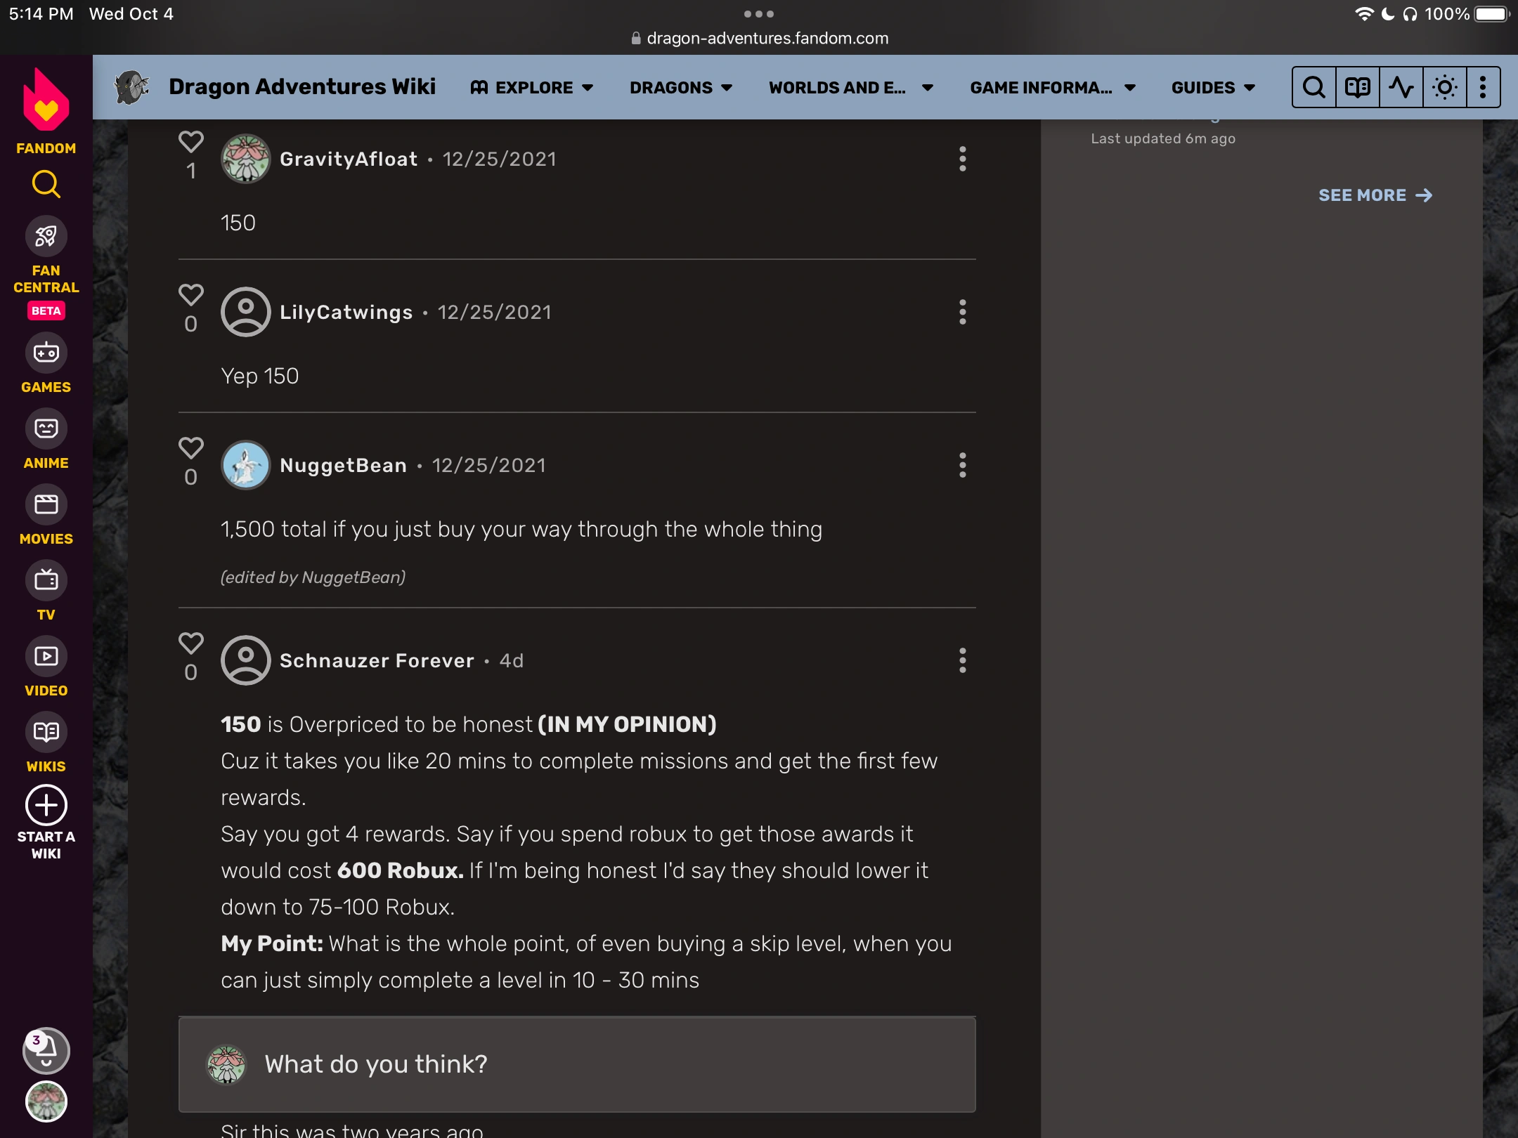This screenshot has width=1518, height=1138.
Task: Toggle light/dark theme sun icon
Action: click(1444, 87)
